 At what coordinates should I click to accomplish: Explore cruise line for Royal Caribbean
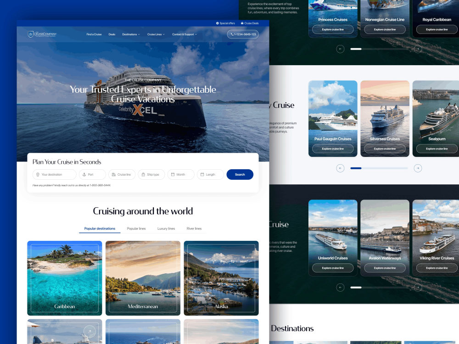coord(437,29)
